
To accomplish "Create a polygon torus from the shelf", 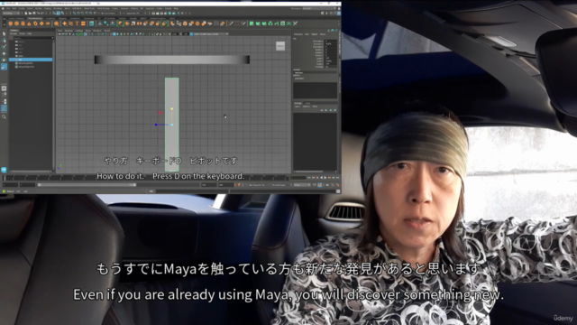I will [x=35, y=23].
